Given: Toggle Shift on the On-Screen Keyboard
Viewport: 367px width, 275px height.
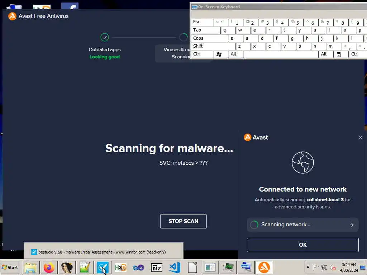Looking at the screenshot, I should (214, 46).
